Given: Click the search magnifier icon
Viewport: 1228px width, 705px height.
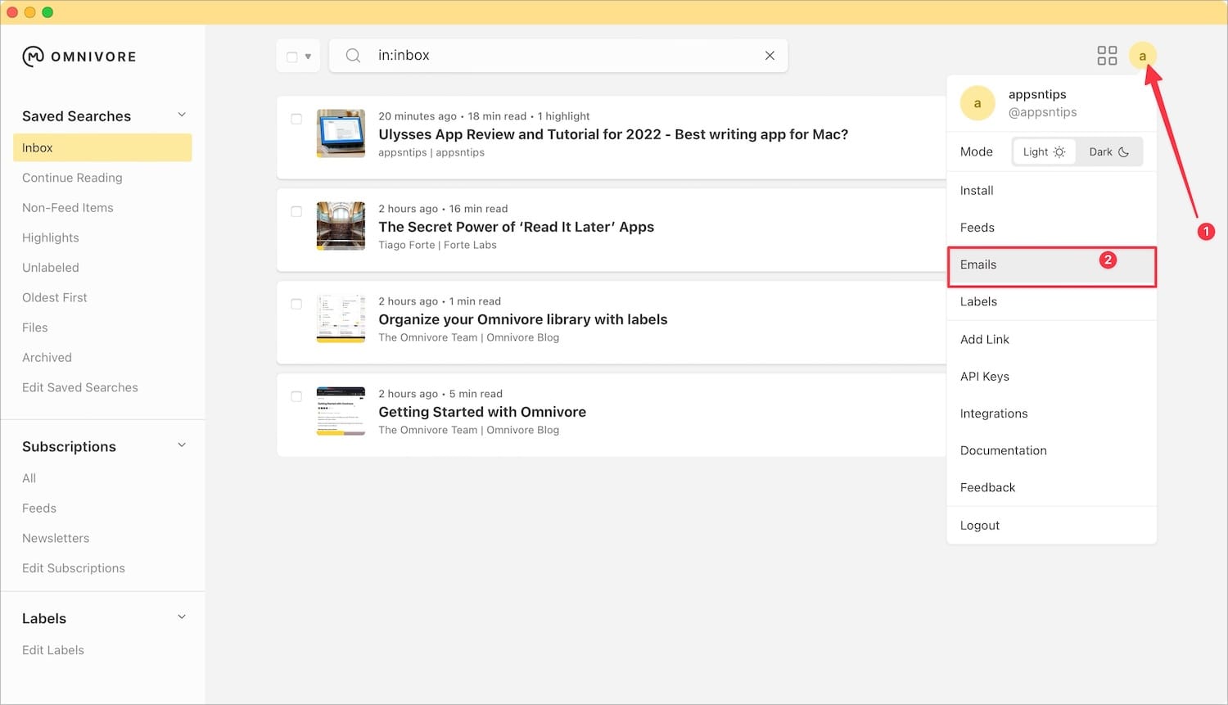Looking at the screenshot, I should [353, 56].
